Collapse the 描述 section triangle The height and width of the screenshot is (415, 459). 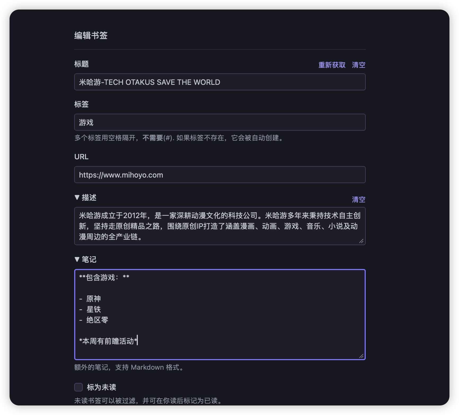tap(77, 197)
